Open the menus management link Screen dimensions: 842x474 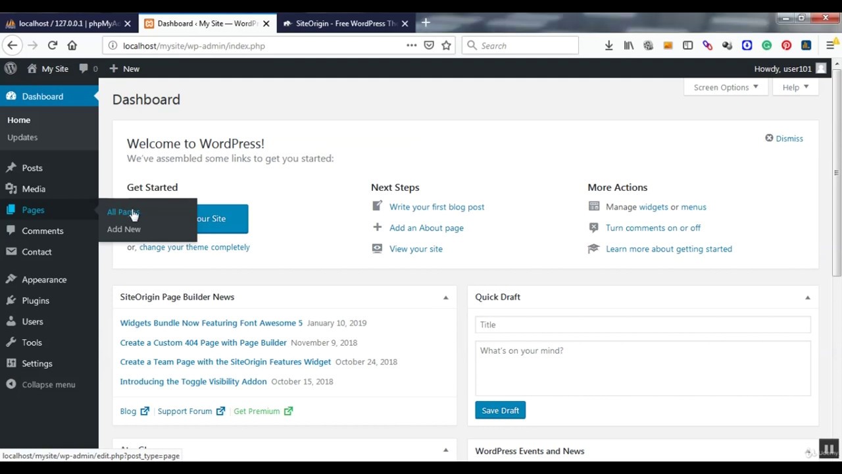pos(693,207)
